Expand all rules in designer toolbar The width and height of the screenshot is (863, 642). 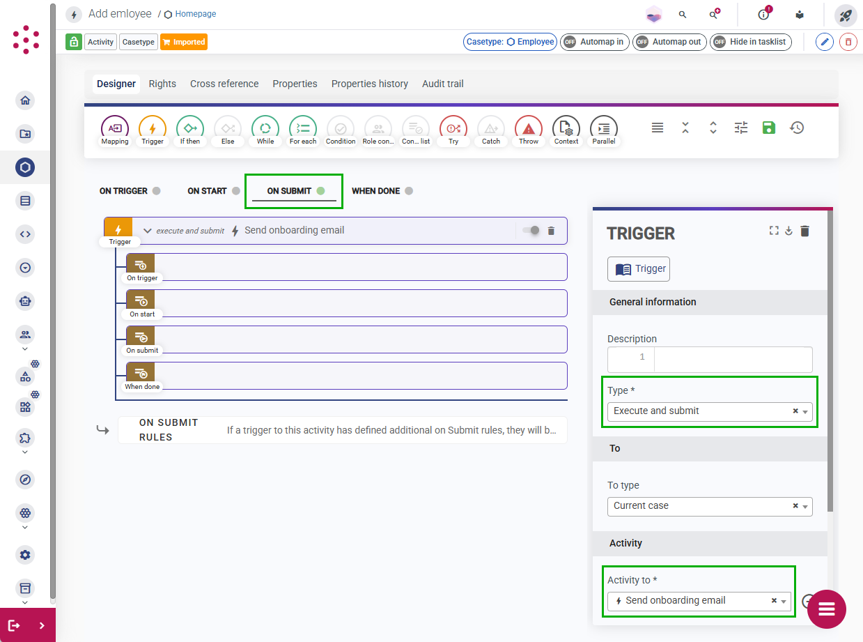coord(713,128)
